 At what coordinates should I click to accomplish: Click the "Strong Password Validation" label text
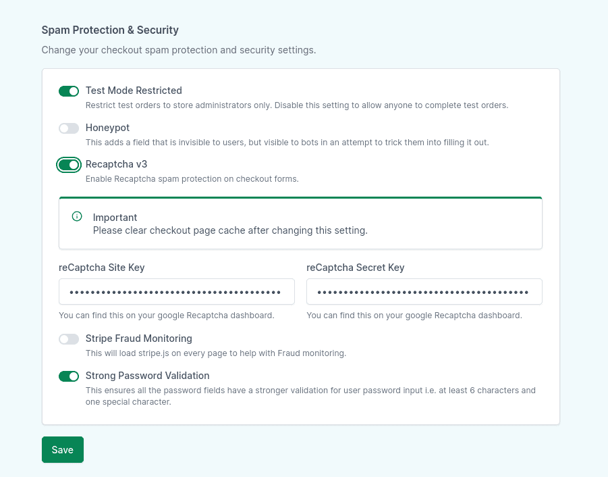tap(147, 376)
